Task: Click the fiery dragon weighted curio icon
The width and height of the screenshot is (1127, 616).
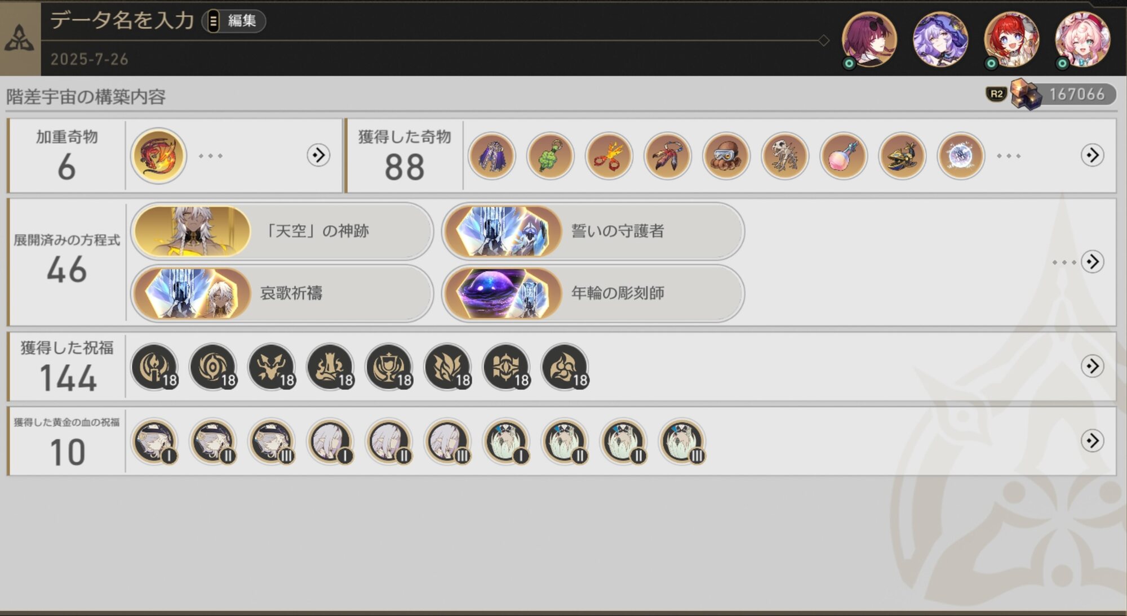Action: [x=158, y=155]
